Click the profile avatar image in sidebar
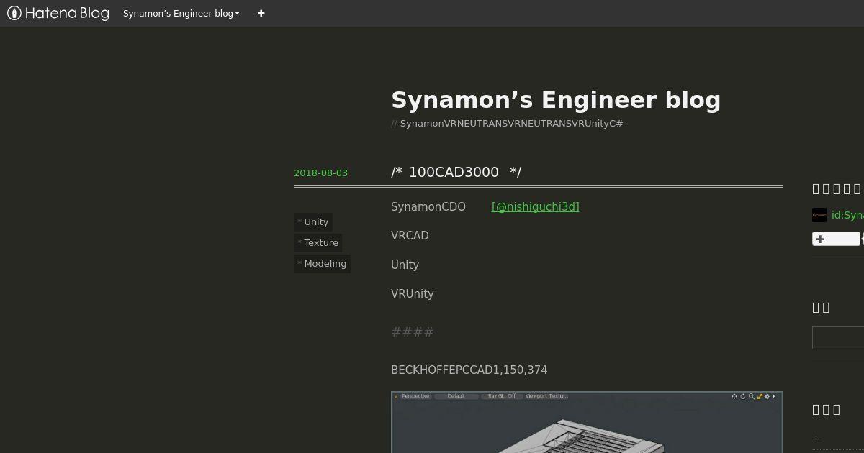 tap(819, 215)
